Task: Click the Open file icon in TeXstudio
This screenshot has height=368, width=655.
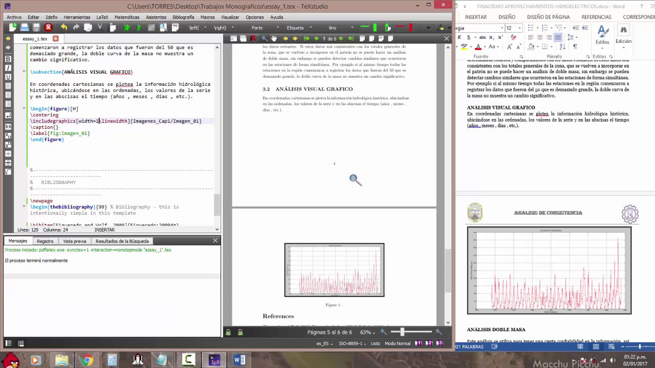Action: click(25, 28)
